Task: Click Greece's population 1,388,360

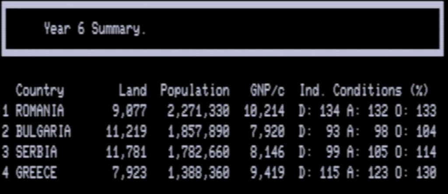Action: point(198,173)
